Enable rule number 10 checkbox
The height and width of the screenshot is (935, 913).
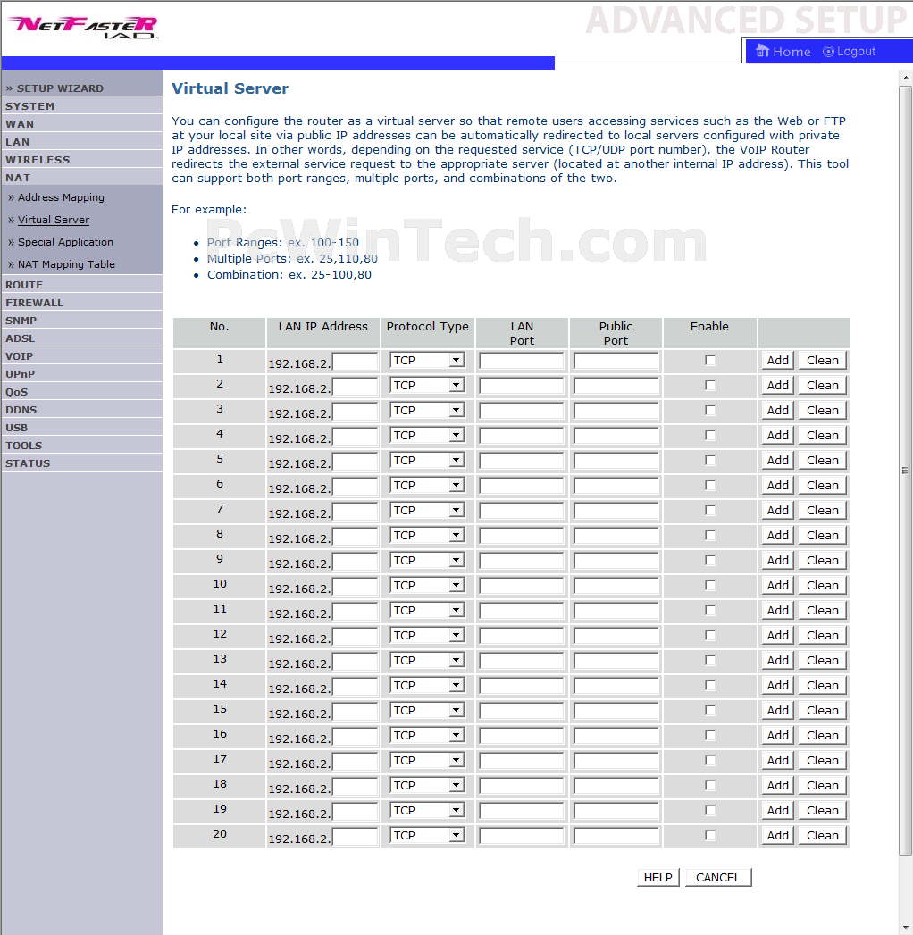(709, 586)
